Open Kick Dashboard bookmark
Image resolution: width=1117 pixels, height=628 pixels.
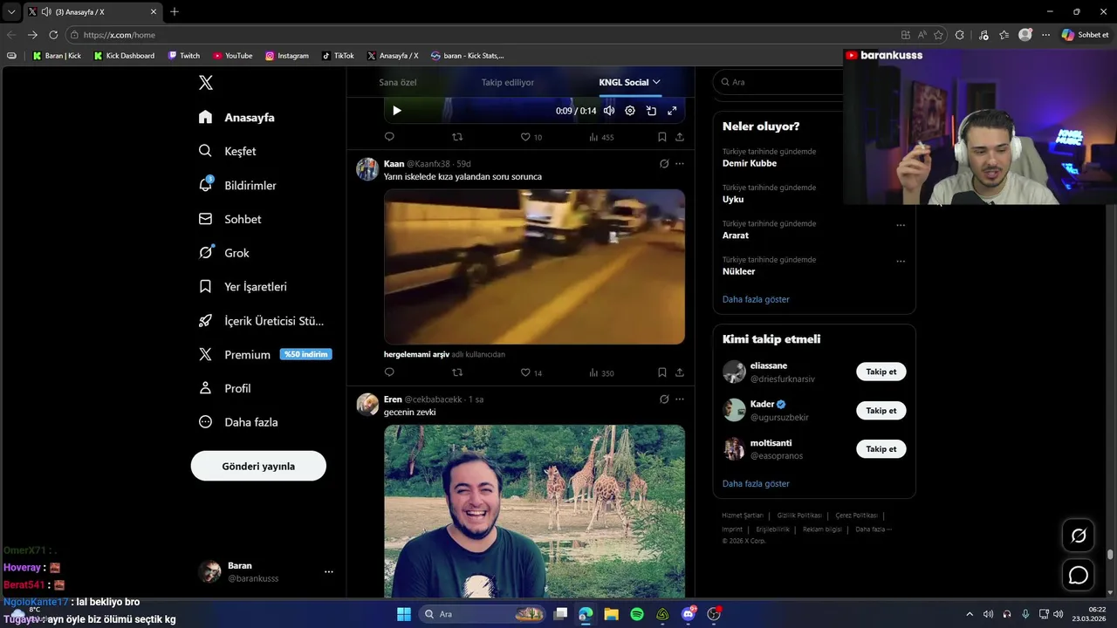click(124, 56)
